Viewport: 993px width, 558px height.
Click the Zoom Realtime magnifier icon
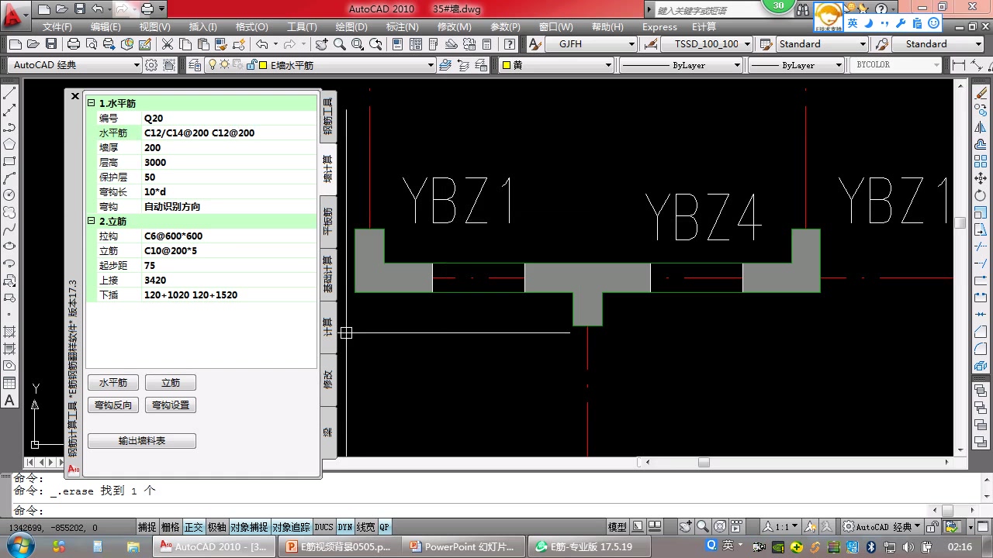point(339,44)
